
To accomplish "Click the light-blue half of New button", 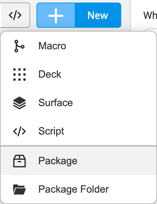I will pos(56,15).
